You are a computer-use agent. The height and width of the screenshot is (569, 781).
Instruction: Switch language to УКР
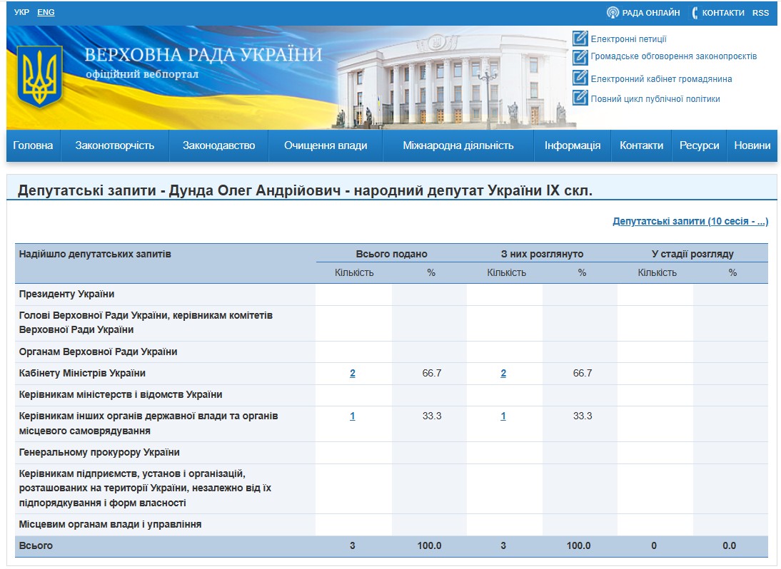tap(21, 12)
